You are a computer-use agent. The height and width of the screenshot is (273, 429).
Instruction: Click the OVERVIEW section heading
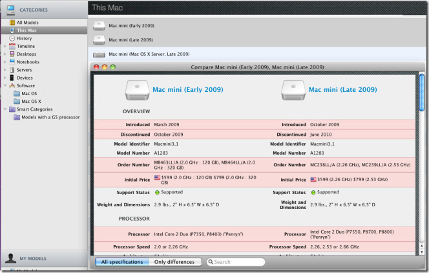tap(136, 111)
